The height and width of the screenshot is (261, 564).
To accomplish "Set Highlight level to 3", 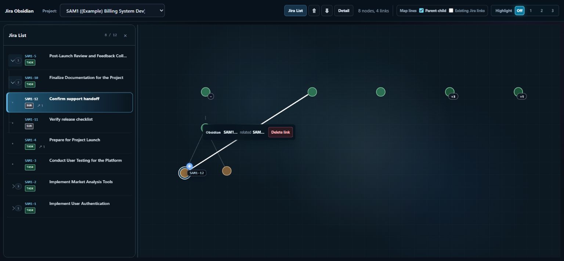I will pos(553,11).
